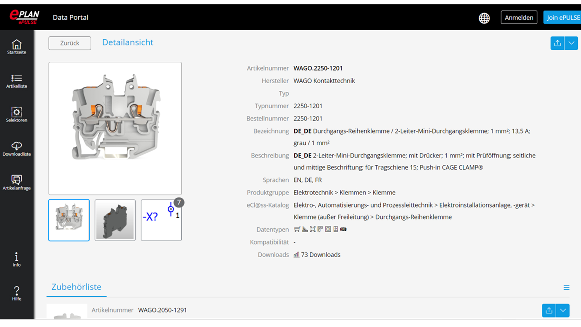Click the 73 Downloads text
Viewport: 581px width, 327px height.
pyautogui.click(x=321, y=255)
